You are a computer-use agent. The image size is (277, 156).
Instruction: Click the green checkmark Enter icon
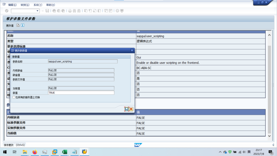7,11
